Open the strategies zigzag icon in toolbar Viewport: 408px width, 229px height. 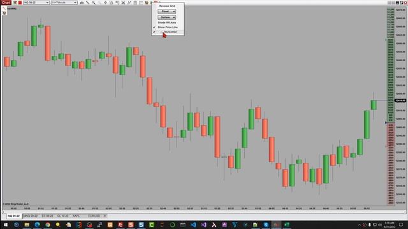coord(129,3)
